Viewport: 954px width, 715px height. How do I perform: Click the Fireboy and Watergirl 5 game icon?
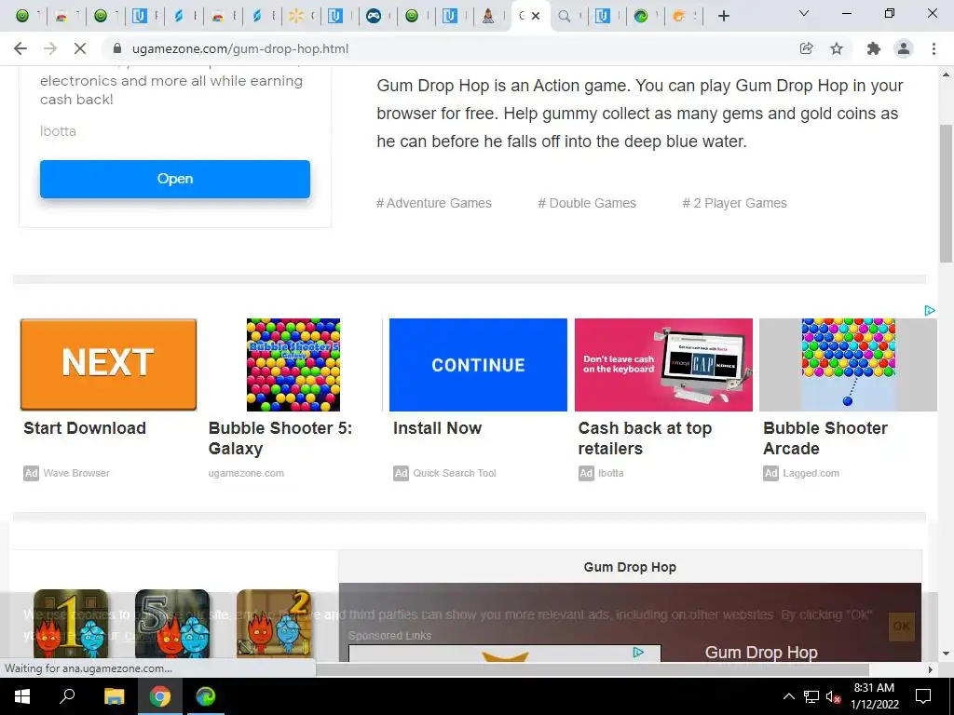[172, 624]
